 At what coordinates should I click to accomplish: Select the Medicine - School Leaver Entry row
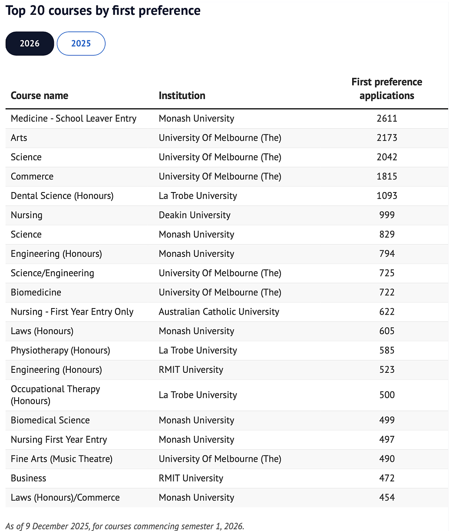coord(227,119)
